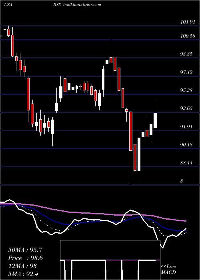Screen dimensions: 200x280
Task: Click the tall red candlestick reaching the lowest low
Action: (131, 131)
